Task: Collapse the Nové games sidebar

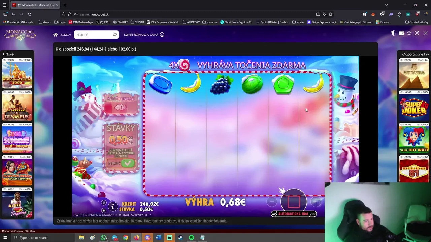Action: [x=8, y=54]
